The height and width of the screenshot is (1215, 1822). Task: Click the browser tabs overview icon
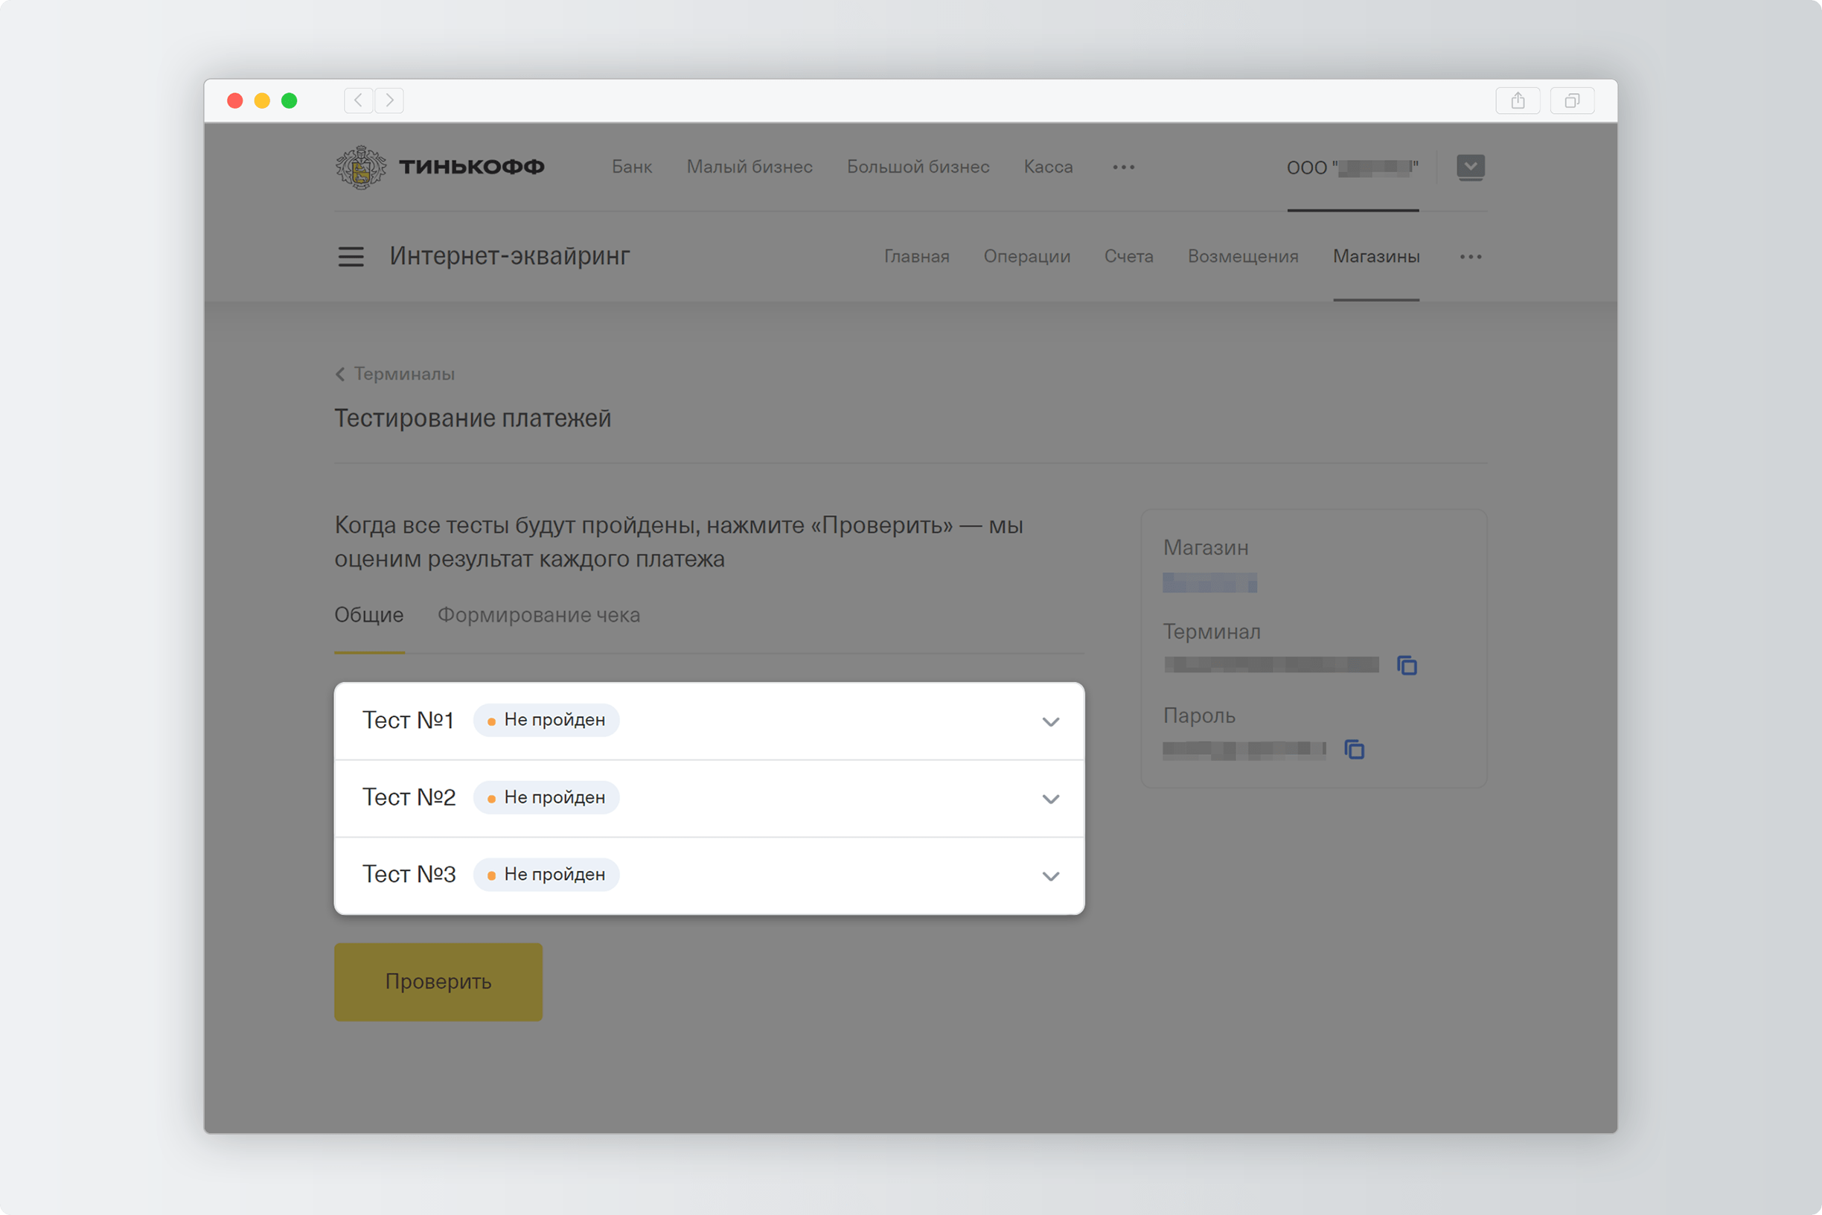1572,100
